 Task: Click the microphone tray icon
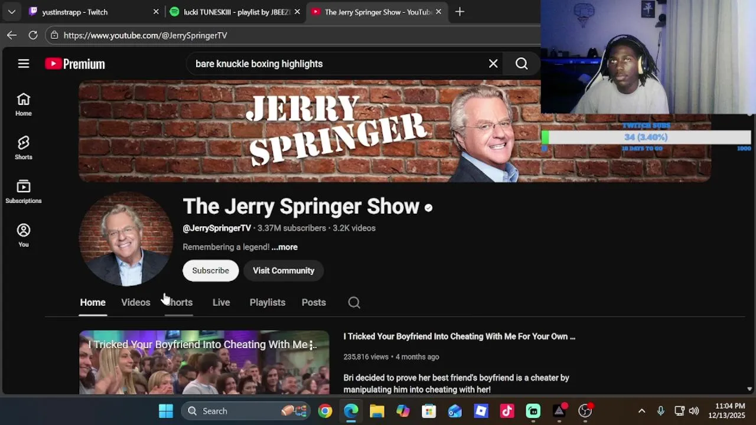pos(661,411)
